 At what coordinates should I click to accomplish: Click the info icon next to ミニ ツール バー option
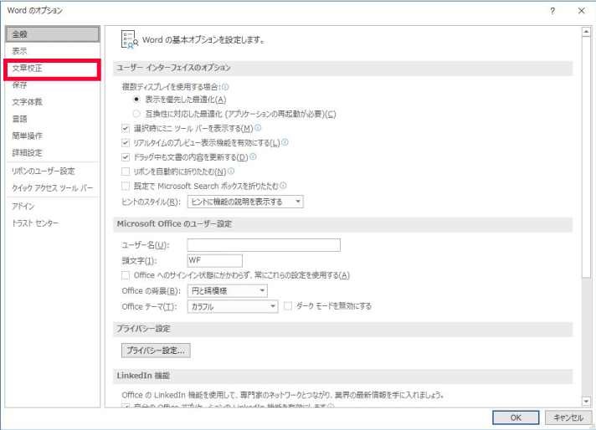[258, 128]
